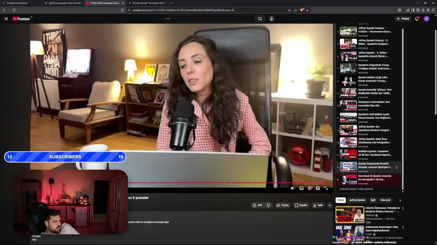The width and height of the screenshot is (437, 245).
Task: Switch player to theater mode
Action: 318,188
